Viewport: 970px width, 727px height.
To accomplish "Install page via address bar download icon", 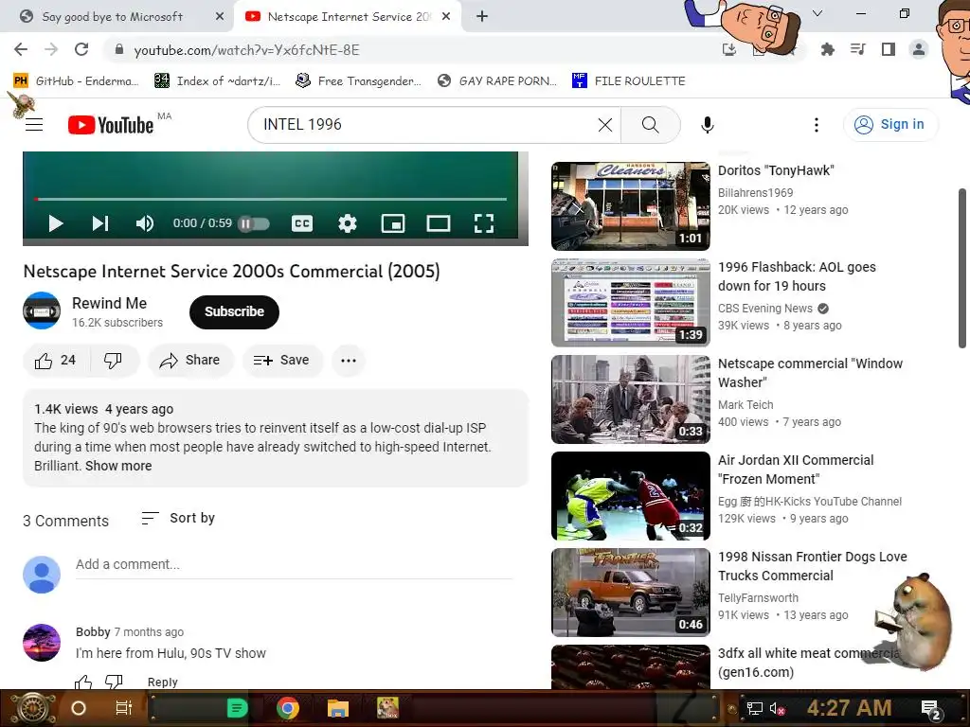I will (x=729, y=49).
